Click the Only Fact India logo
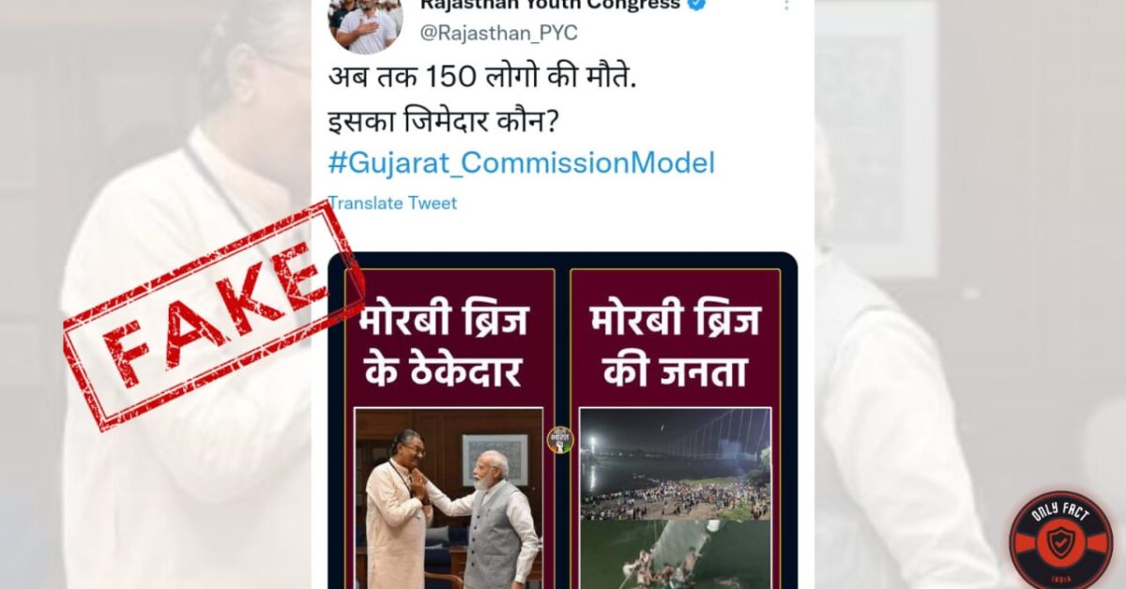The width and height of the screenshot is (1126, 589). pos(1060,539)
